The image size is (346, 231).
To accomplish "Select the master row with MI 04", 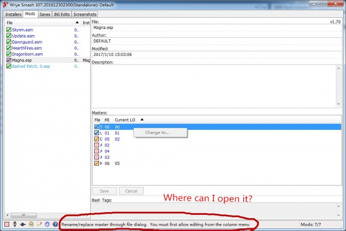I will tap(217, 151).
